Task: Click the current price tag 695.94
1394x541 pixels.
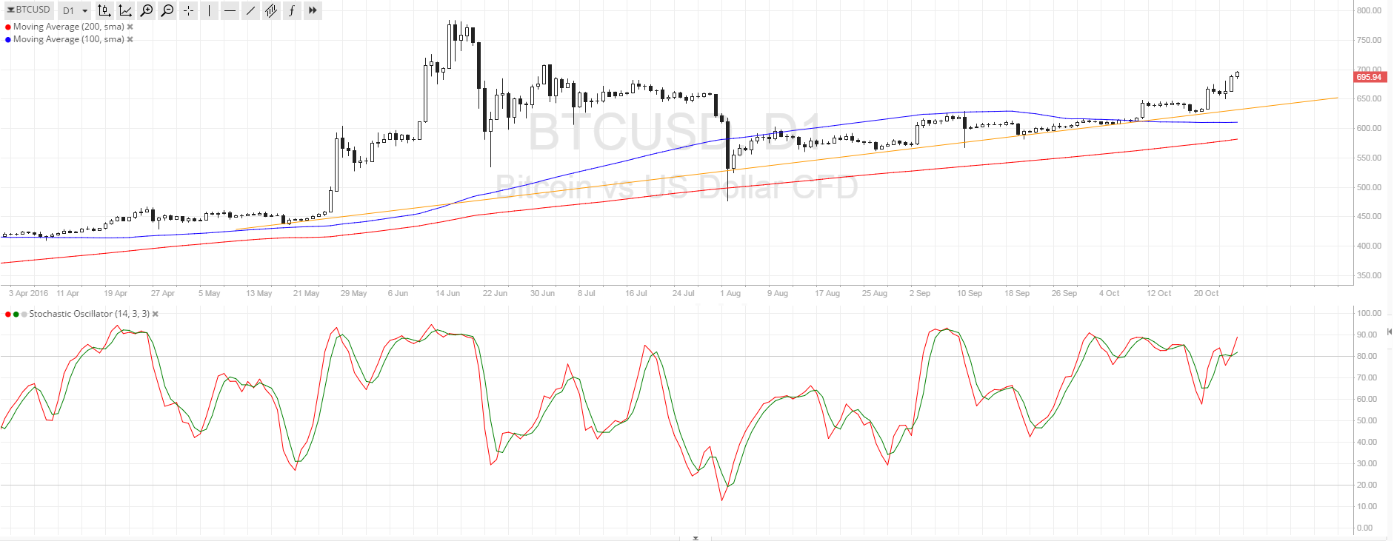Action: pyautogui.click(x=1370, y=77)
